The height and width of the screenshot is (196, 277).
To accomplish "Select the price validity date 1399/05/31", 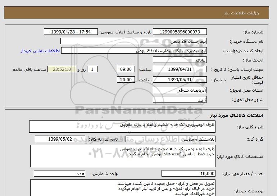I will click(x=180, y=79).
